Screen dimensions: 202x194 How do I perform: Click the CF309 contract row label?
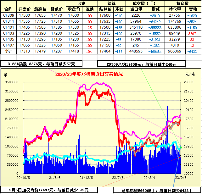point(8,15)
